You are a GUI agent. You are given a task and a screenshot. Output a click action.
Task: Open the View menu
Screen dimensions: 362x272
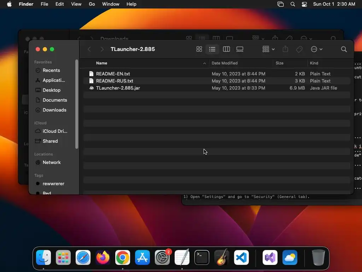tap(76, 4)
